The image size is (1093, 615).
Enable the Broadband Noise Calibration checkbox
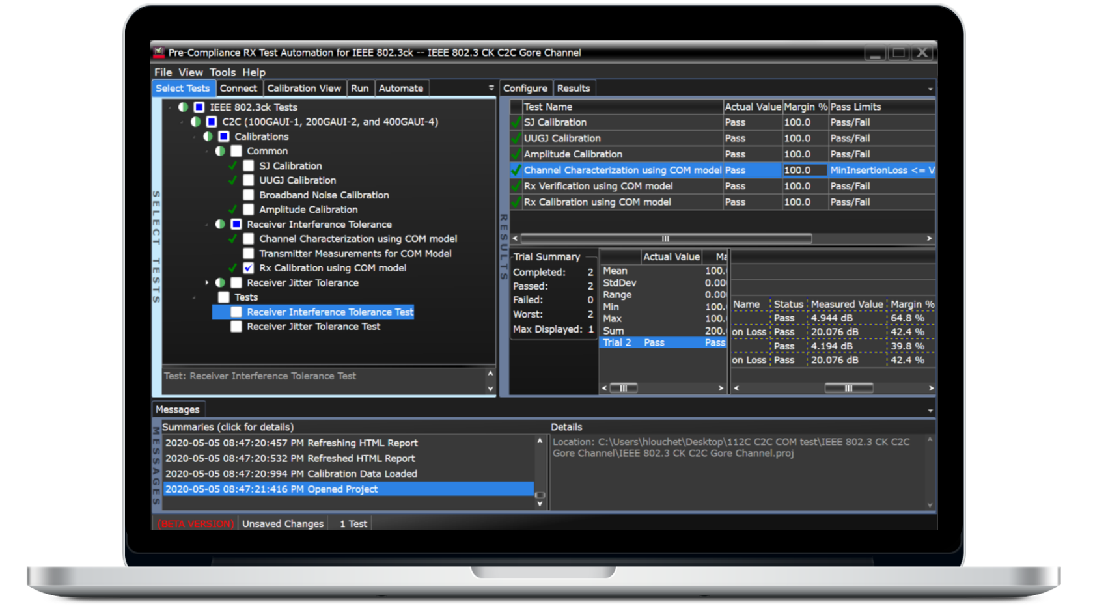click(248, 195)
